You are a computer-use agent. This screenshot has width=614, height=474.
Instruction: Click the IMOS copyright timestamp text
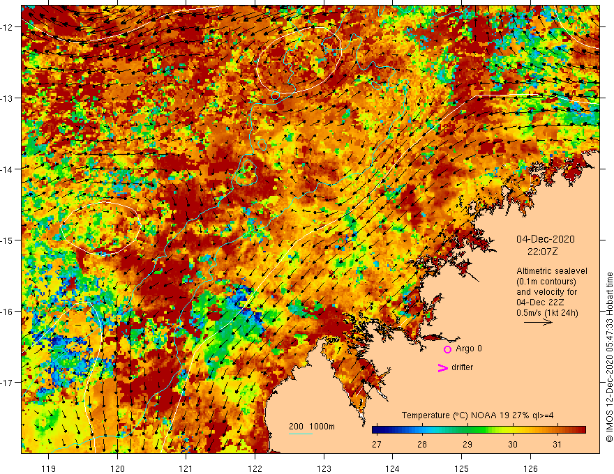(609, 357)
